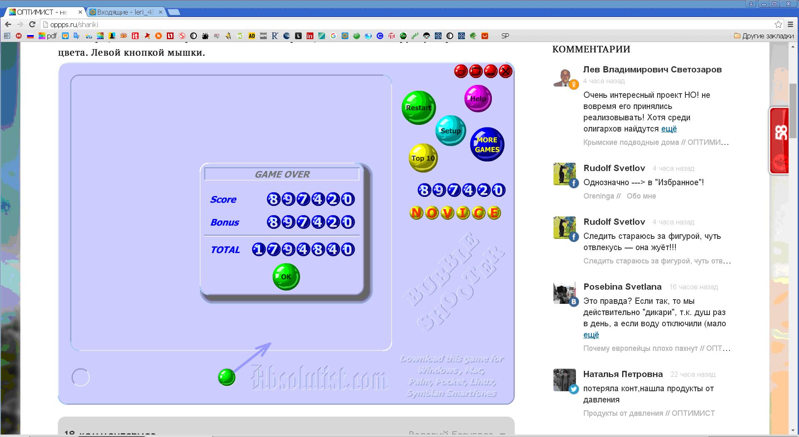Click Наталья Петровна's avatar thumbnail

565,380
